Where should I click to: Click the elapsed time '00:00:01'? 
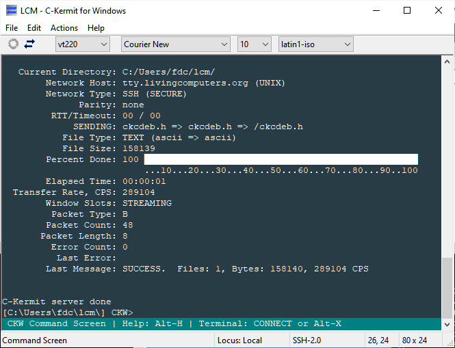144,182
